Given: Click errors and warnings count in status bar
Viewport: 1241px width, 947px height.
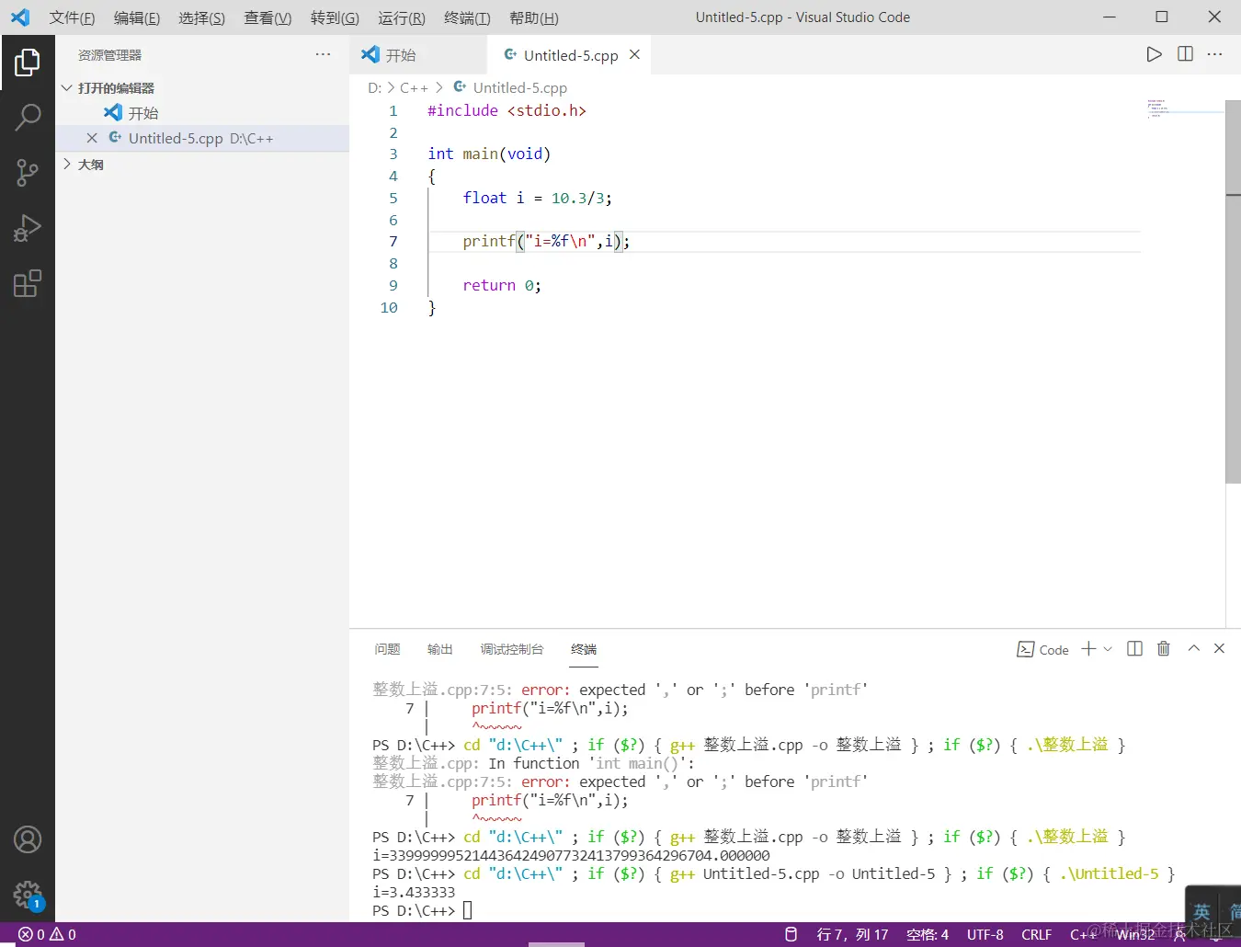Looking at the screenshot, I should pos(47,934).
